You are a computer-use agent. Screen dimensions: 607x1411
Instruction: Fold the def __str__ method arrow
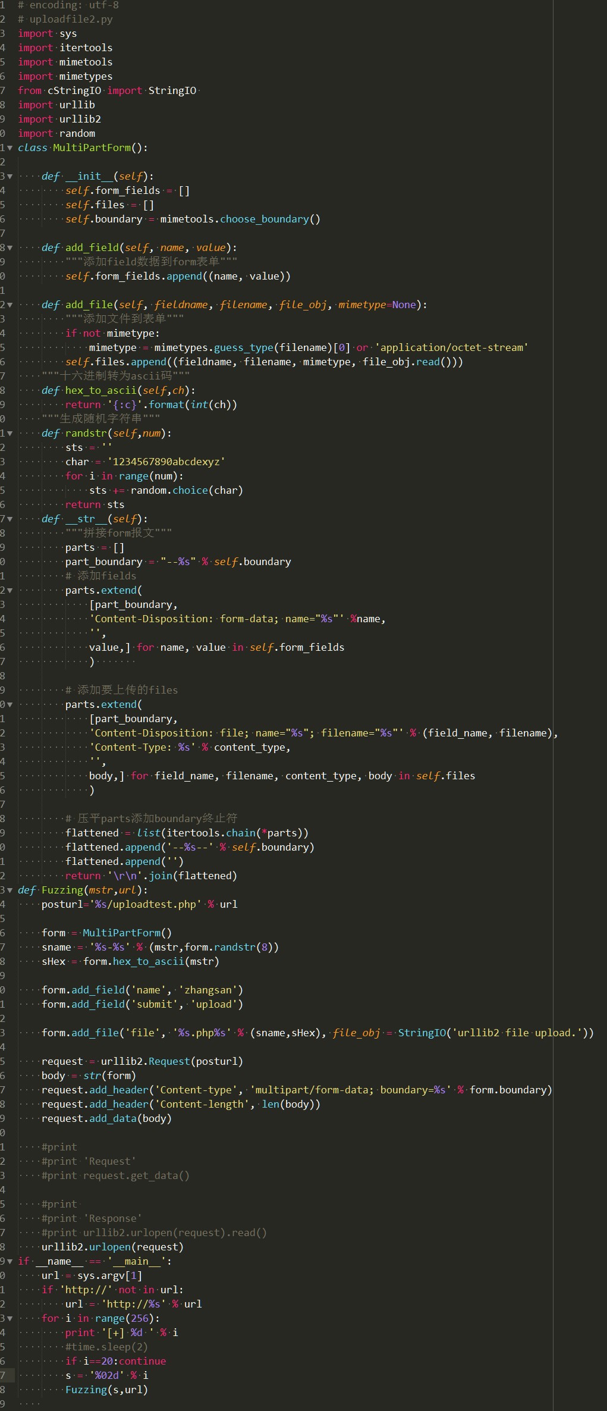pos(10,519)
